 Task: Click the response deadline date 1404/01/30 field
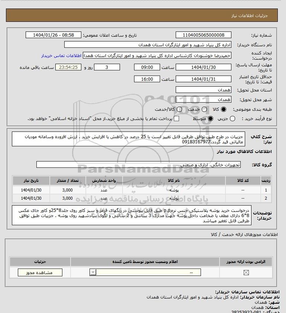(x=203, y=67)
